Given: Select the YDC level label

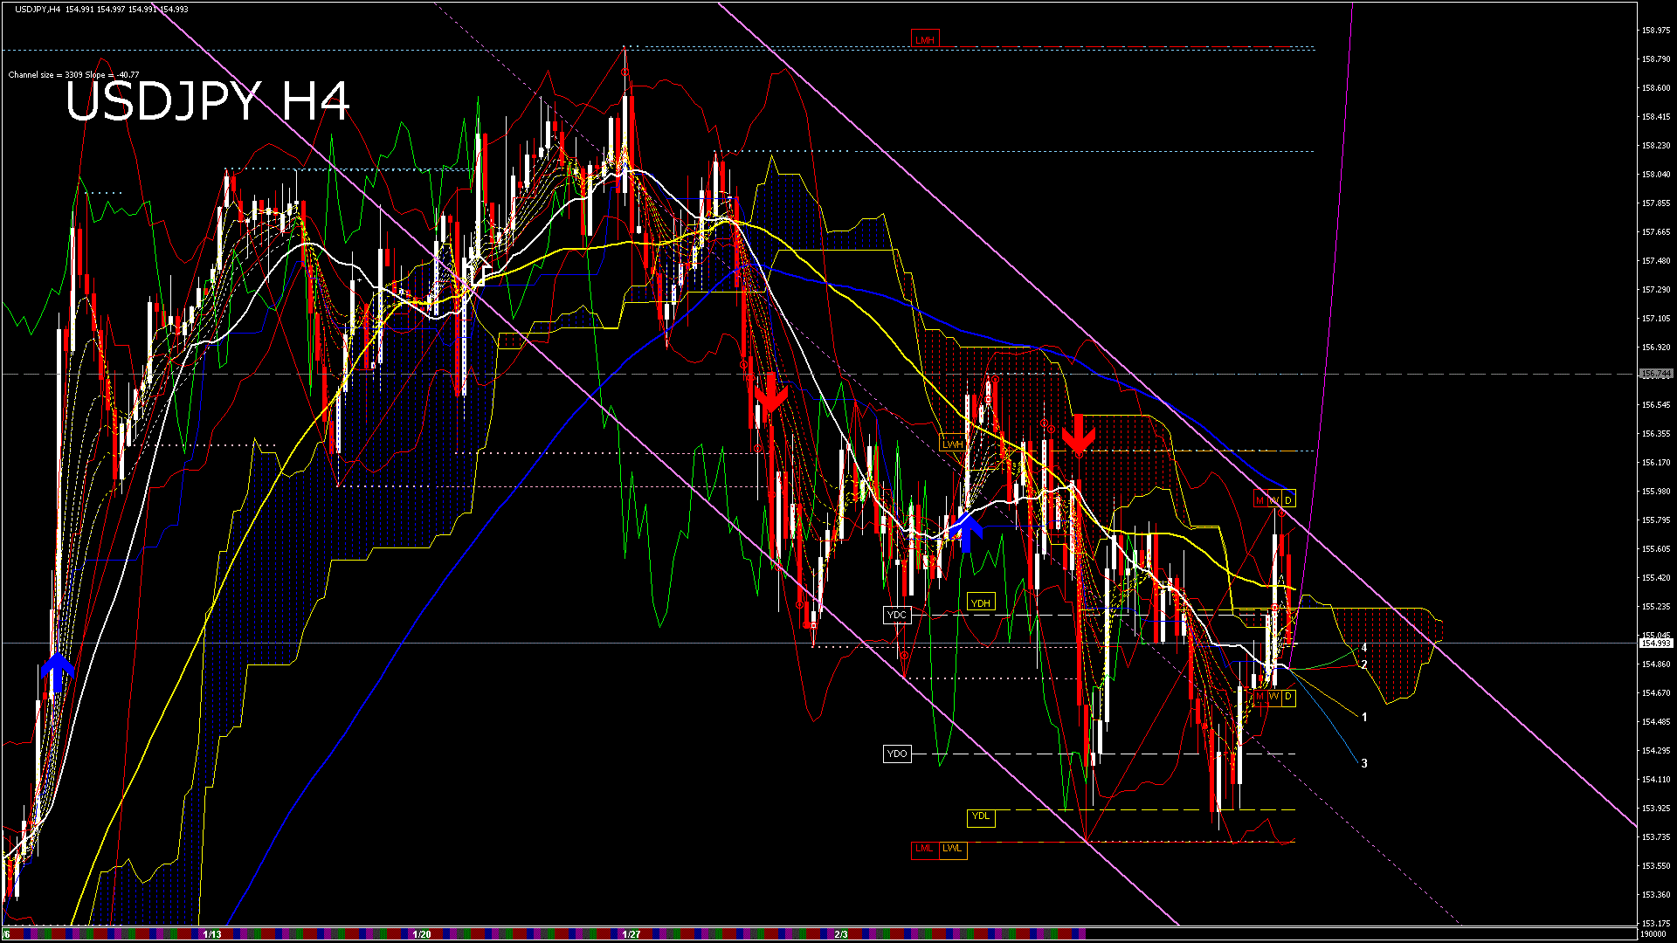Looking at the screenshot, I should [897, 615].
